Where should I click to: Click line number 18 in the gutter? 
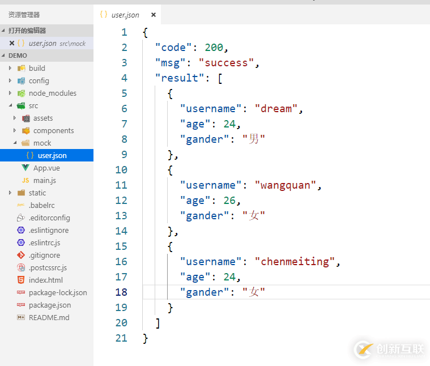pyautogui.click(x=121, y=292)
